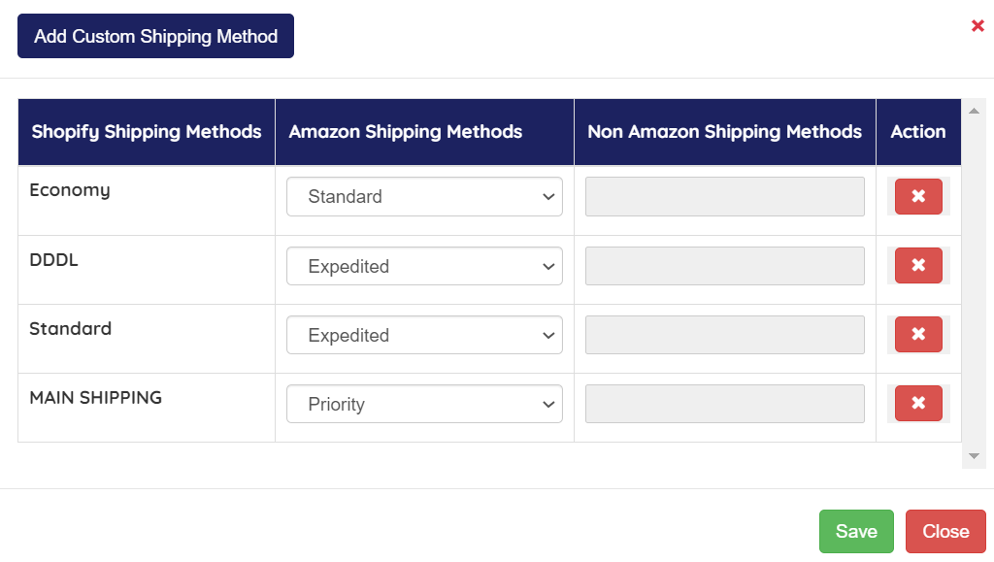Click the Shopify Shipping Methods column header
The height and width of the screenshot is (562, 994).
[x=147, y=132]
